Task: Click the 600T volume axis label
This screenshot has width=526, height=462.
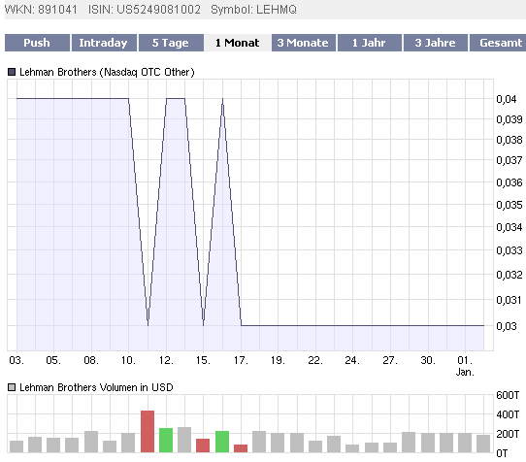Action: tap(508, 395)
